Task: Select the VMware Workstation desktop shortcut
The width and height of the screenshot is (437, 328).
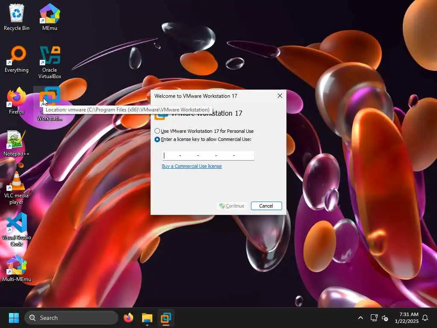Action: coord(50,104)
